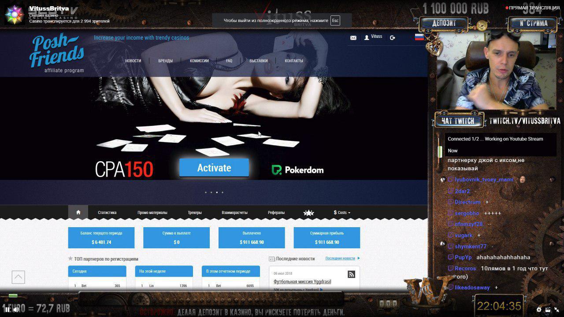
Task: Click the blue Activate button
Action: [214, 168]
